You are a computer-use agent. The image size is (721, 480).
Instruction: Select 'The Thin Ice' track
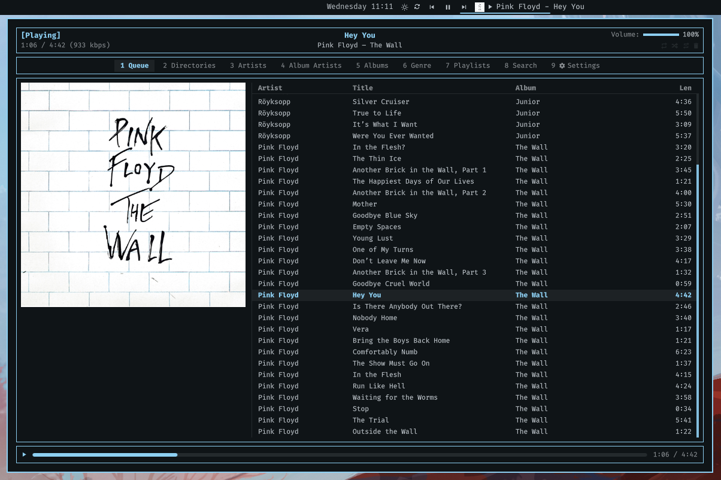click(475, 159)
